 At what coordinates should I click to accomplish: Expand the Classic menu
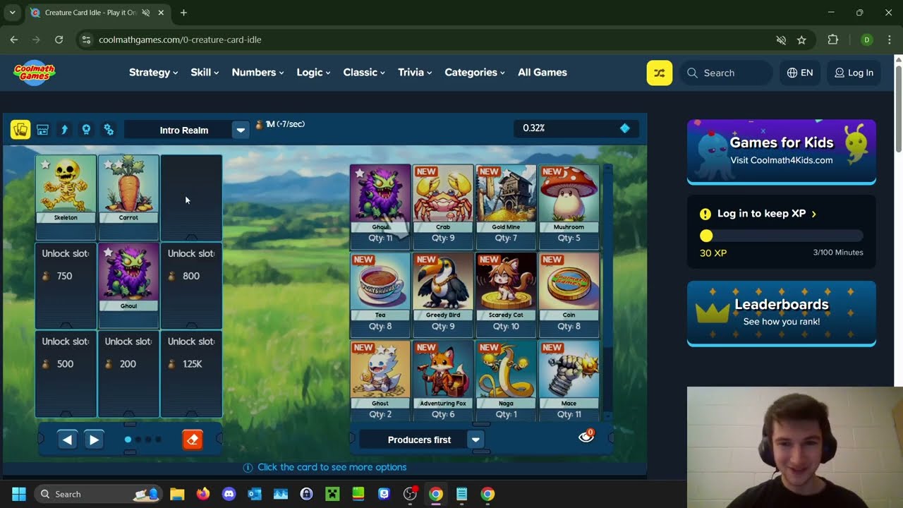[364, 73]
